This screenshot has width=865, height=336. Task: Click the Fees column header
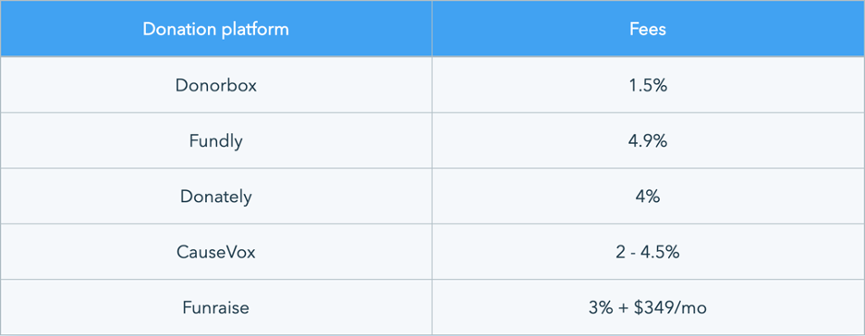[x=648, y=29]
